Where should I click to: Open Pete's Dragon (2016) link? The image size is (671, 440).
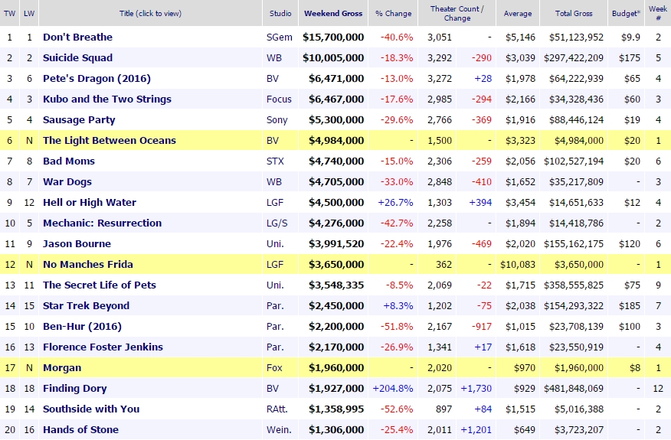tap(97, 79)
